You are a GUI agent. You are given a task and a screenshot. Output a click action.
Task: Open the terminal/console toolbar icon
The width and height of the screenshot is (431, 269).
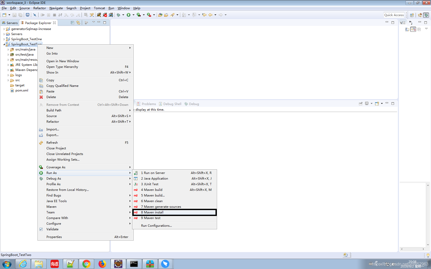tap(27, 15)
